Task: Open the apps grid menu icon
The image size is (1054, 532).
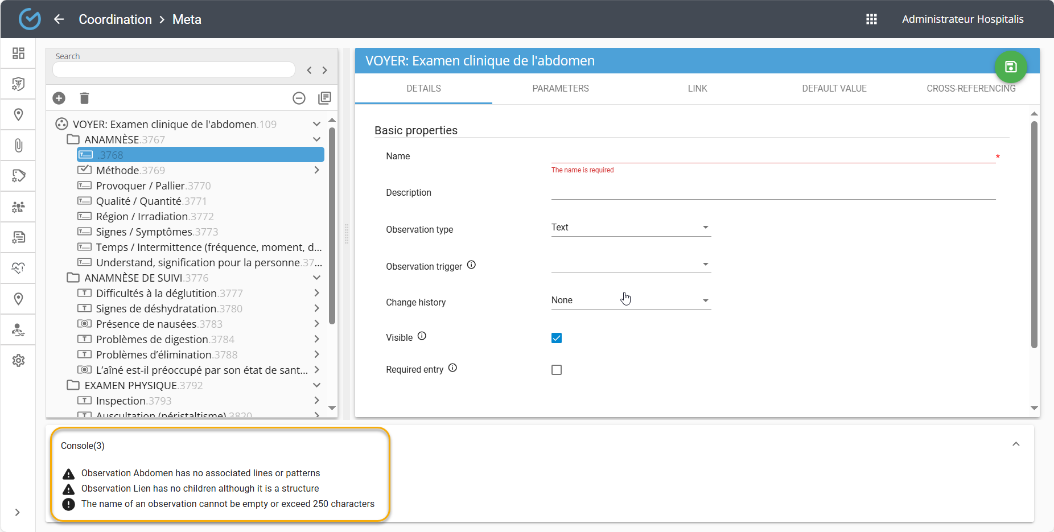Action: click(x=871, y=19)
